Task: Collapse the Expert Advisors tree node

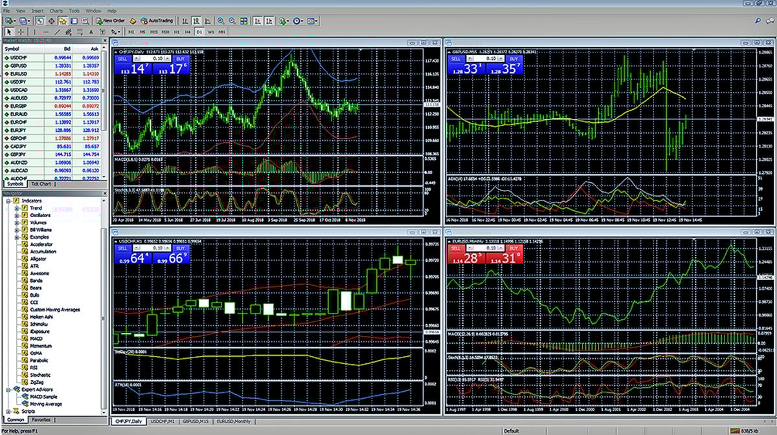Action: click(x=8, y=390)
